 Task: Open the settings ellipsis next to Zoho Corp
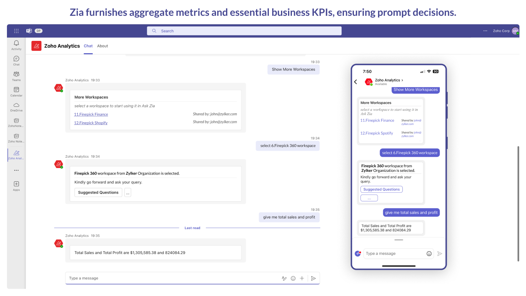(485, 31)
